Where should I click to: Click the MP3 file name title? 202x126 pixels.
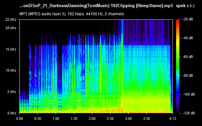pyautogui.click(x=96, y=6)
